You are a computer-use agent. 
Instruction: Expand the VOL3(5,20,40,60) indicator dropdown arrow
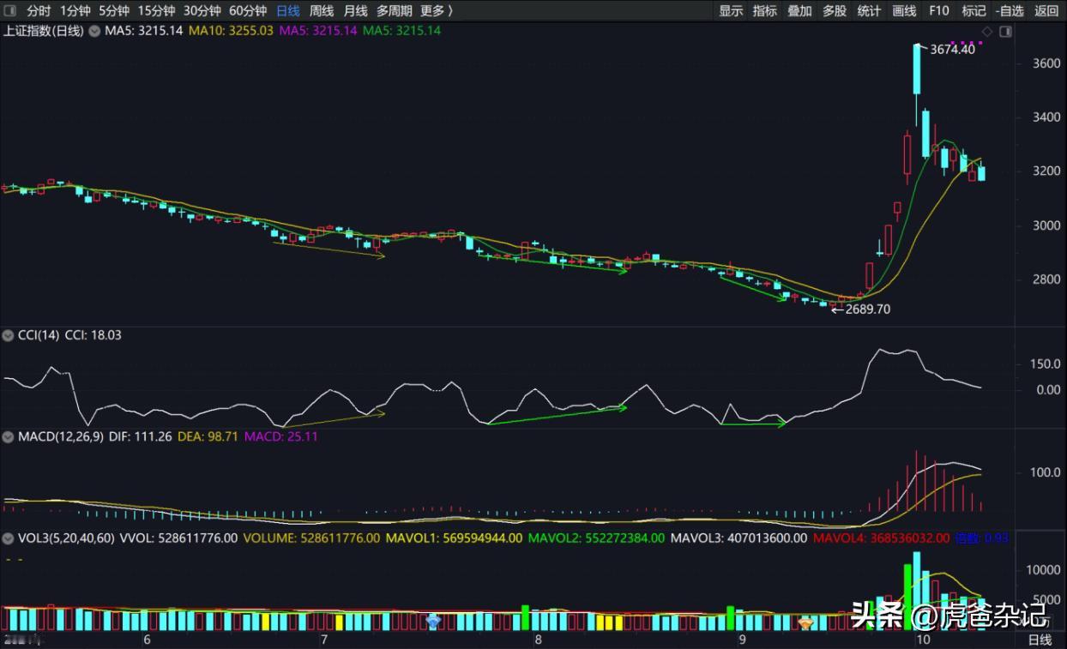click(x=9, y=538)
